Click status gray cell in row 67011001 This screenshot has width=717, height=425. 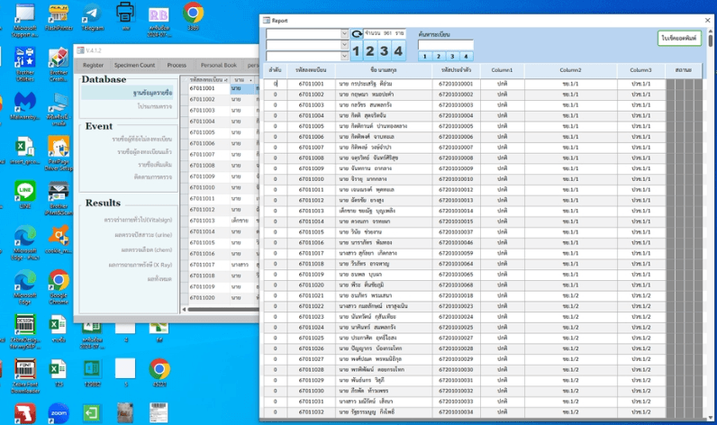(x=684, y=84)
